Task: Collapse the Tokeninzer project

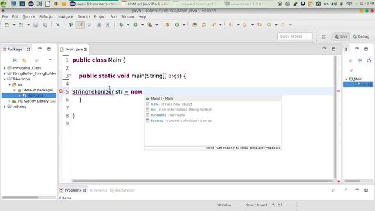Action: point(4,79)
